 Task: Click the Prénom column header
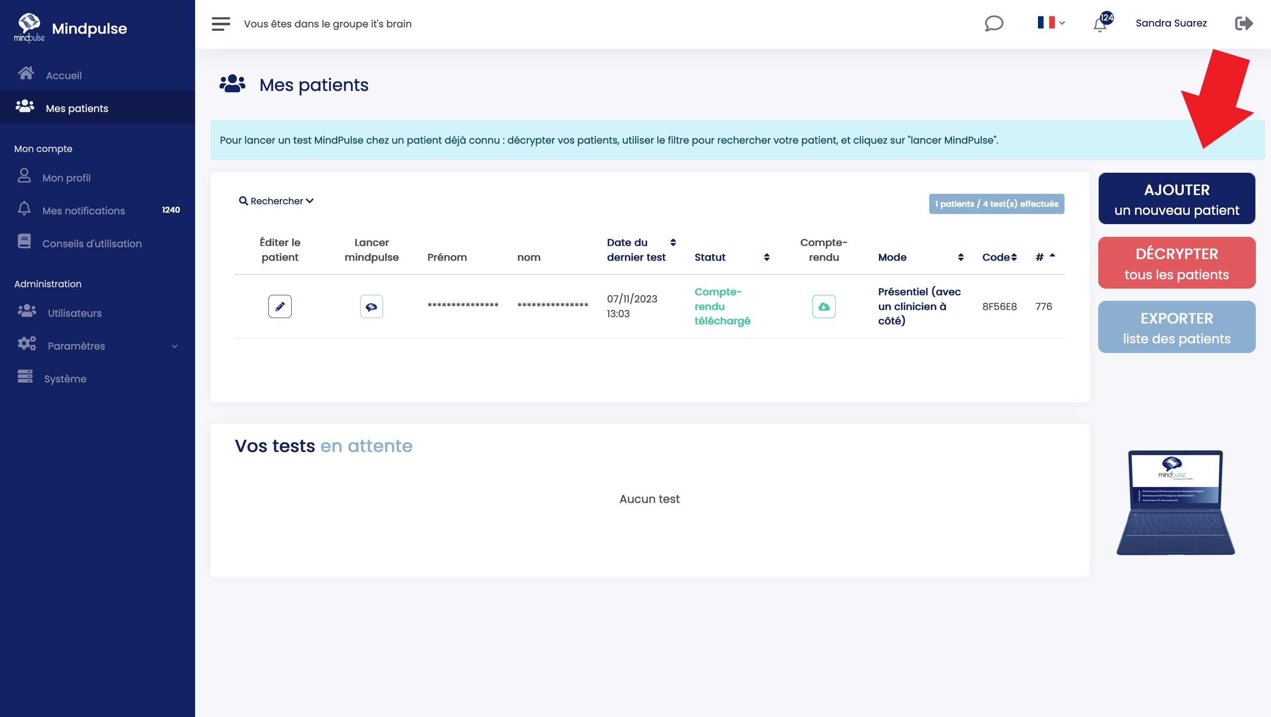(x=447, y=257)
